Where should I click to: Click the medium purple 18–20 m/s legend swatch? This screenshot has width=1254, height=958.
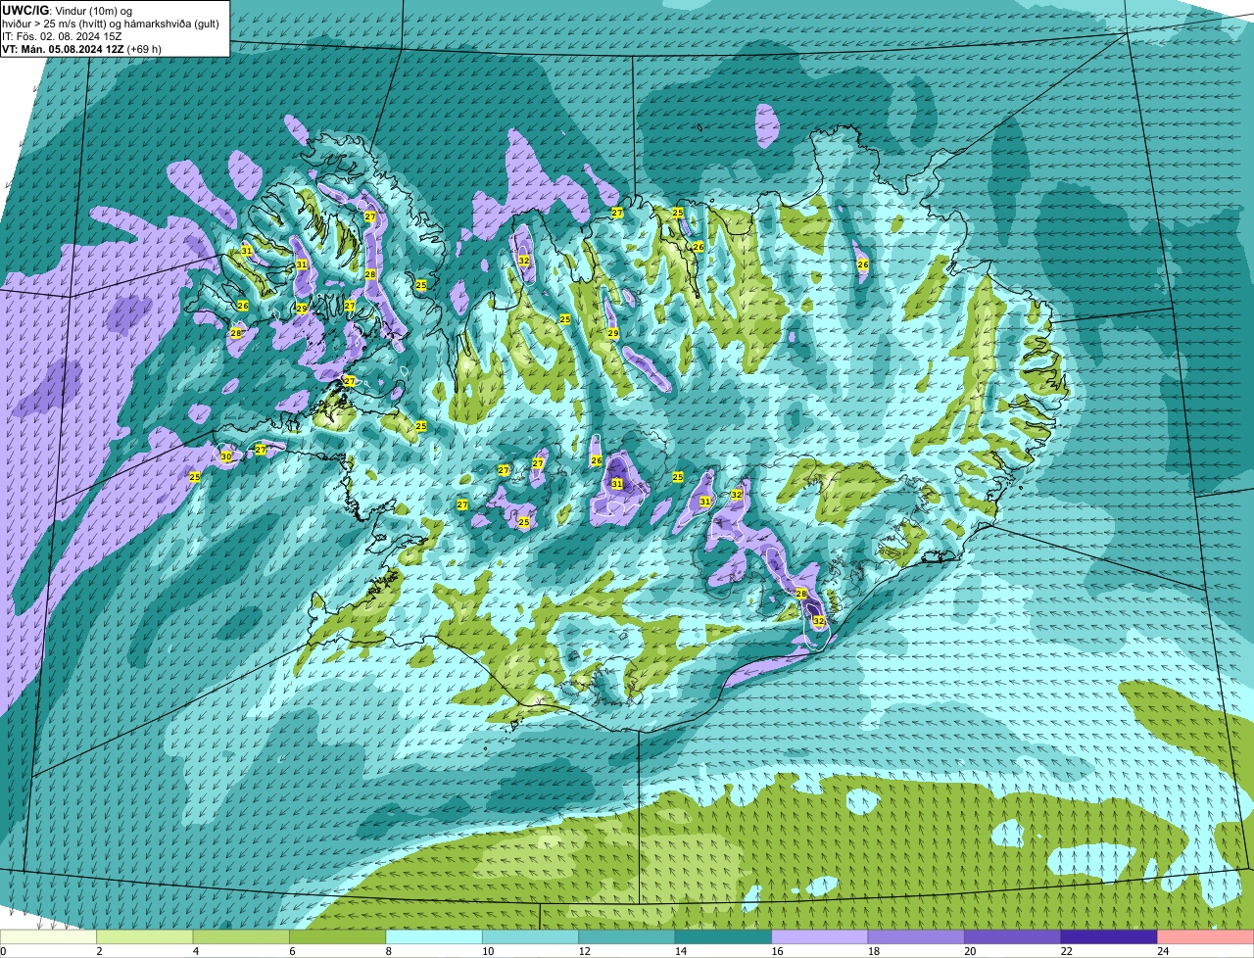(917, 936)
